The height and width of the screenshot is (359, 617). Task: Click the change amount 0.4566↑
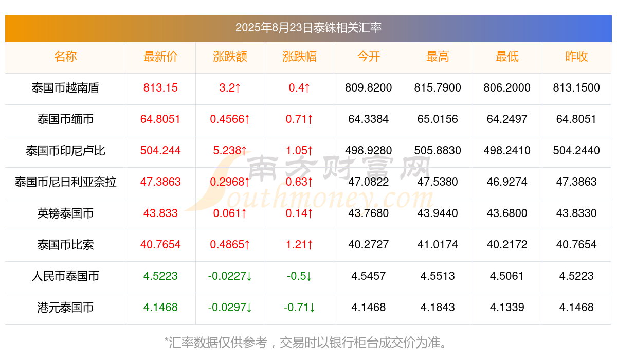click(x=230, y=119)
